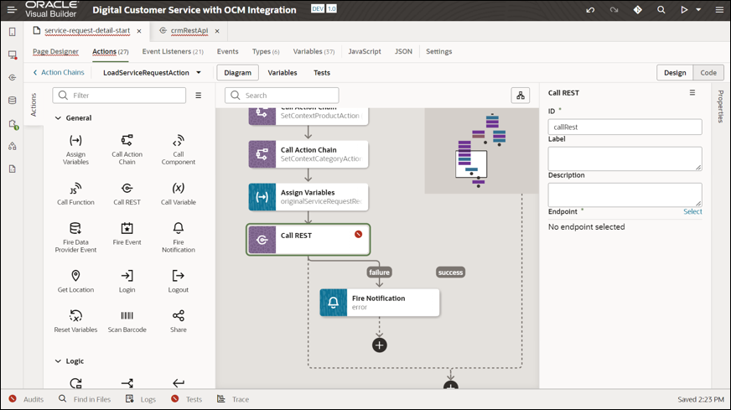Open the Git diamond icon menu
Viewport: 731px width, 410px height.
click(x=637, y=10)
